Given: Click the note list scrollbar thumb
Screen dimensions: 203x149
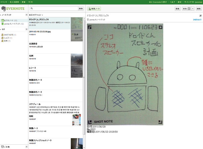Looking at the screenshot, I should pyautogui.click(x=84, y=77).
